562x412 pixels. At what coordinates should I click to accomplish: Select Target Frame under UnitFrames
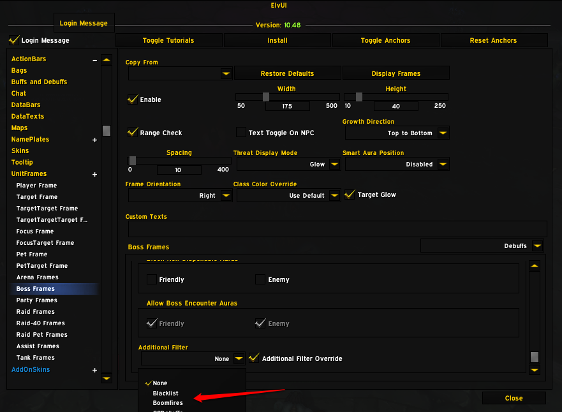click(37, 196)
